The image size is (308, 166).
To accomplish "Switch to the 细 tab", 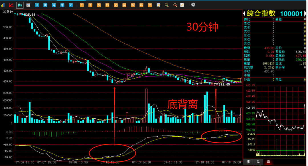I will 248,161.
